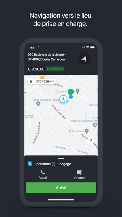Tap the phone Appel icon

[x=42, y=172]
